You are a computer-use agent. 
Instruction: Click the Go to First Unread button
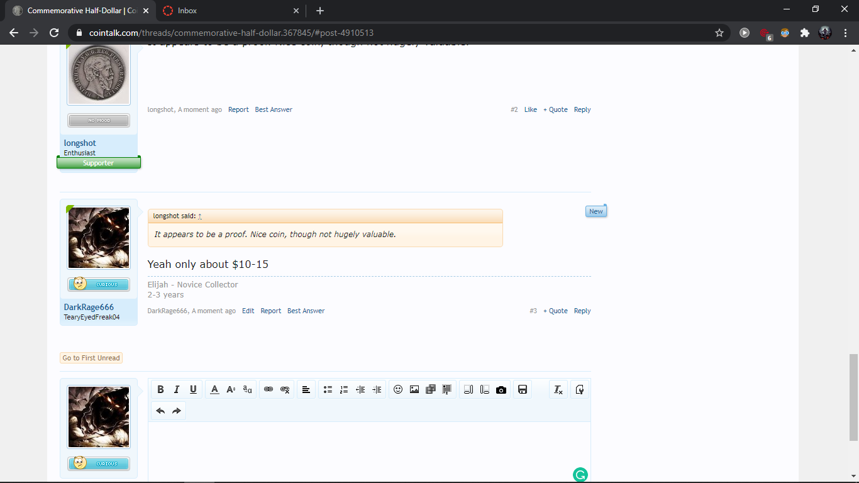tap(91, 358)
